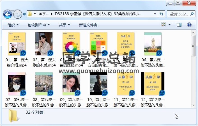Select thumbnail of 11、第11课 video
The height and width of the screenshot is (126, 198).
126,84
